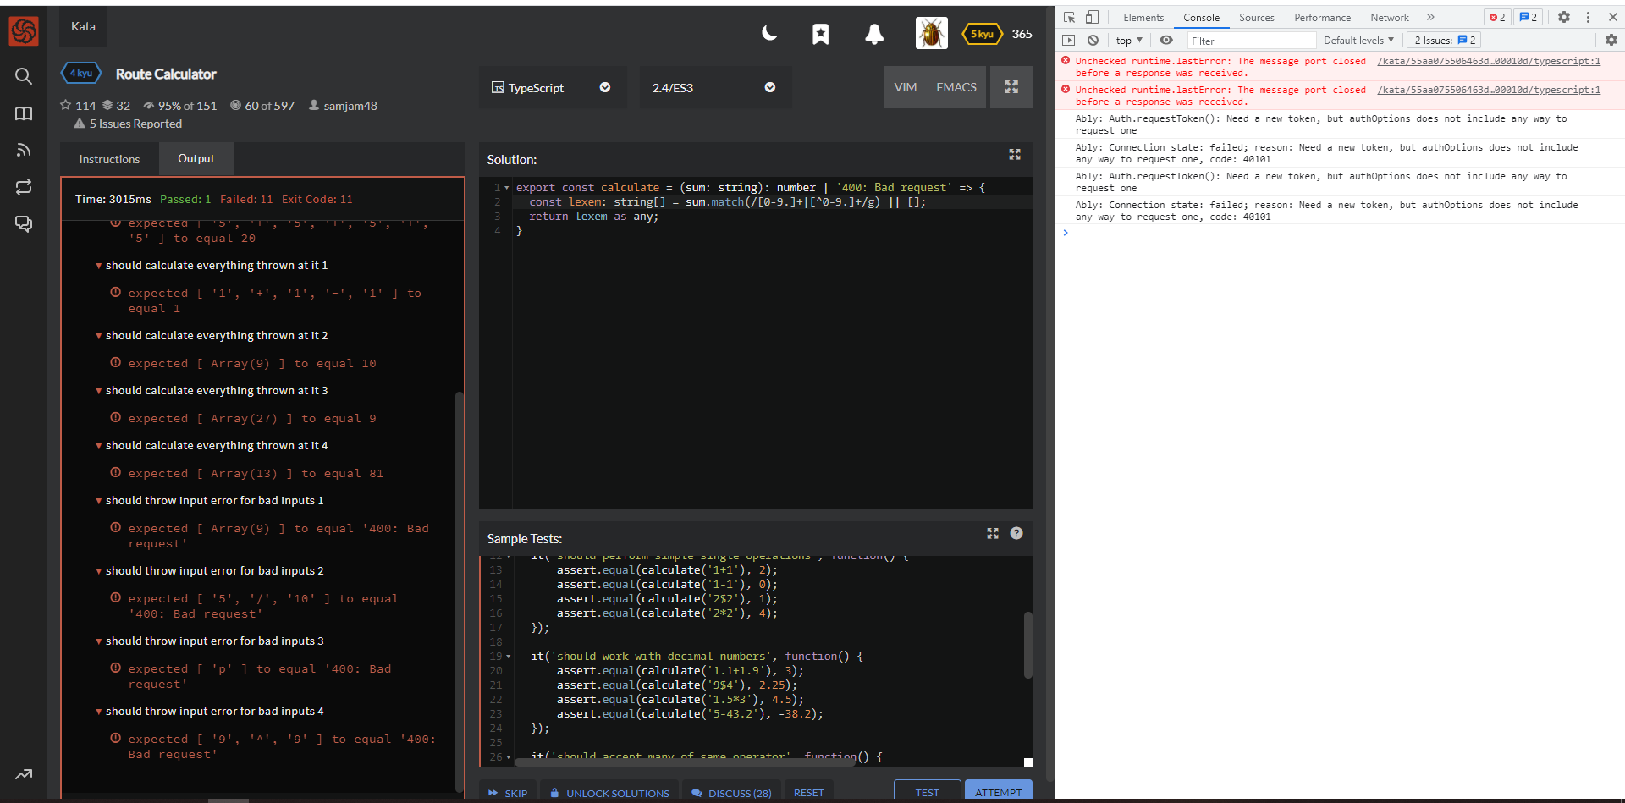Image resolution: width=1625 pixels, height=803 pixels.
Task: Enable VIM editing mode
Action: pyautogui.click(x=906, y=87)
